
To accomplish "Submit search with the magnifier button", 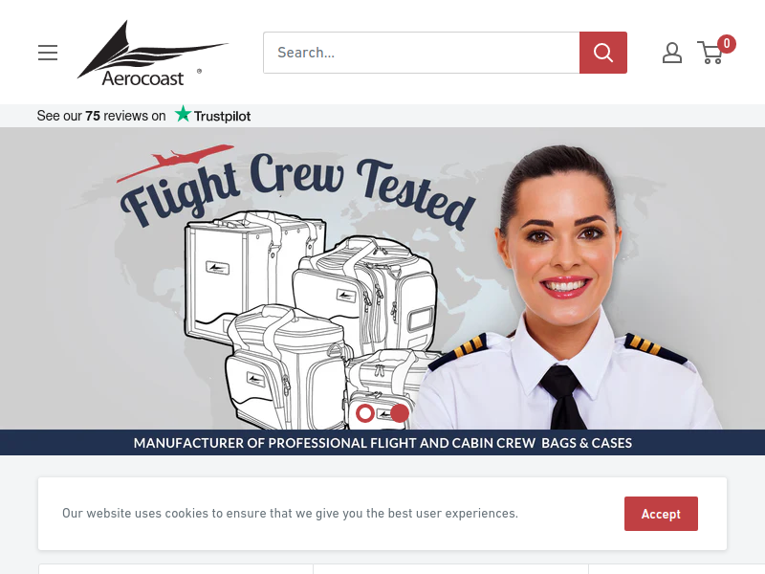I will (x=603, y=53).
